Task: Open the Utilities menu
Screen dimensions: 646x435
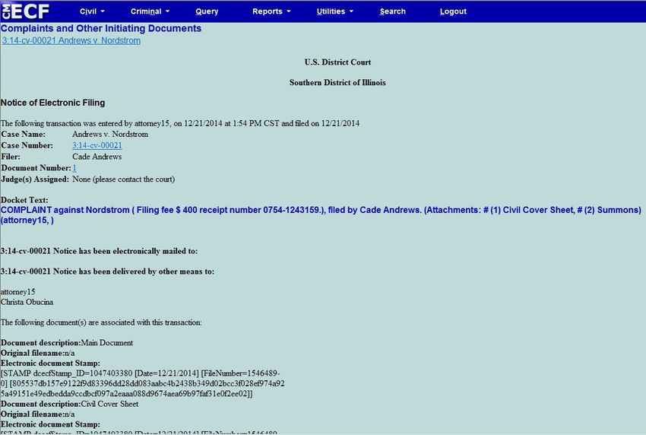Action: coord(331,11)
